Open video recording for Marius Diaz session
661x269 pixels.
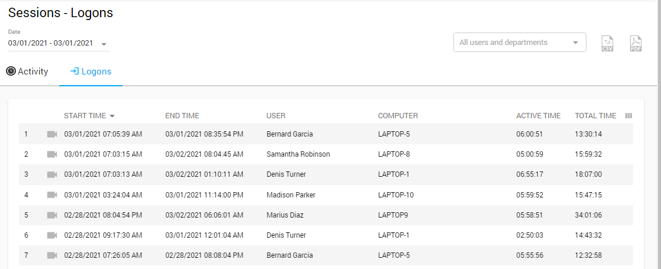(52, 215)
